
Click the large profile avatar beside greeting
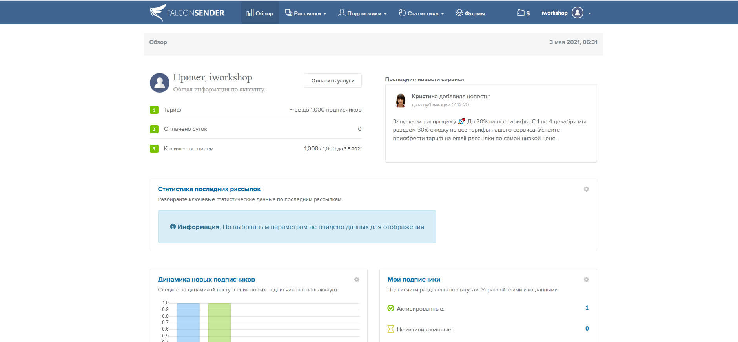point(159,82)
